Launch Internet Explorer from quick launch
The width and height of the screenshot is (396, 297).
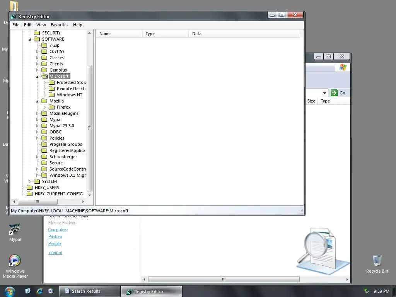(39, 291)
